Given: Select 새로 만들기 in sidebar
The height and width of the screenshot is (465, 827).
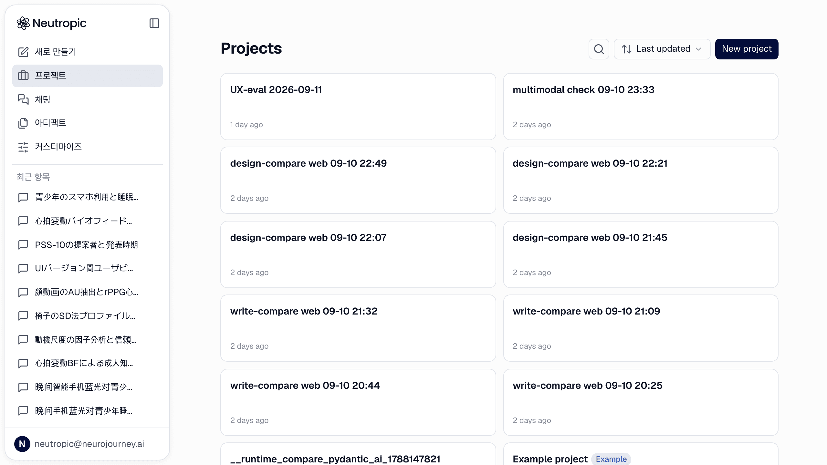Looking at the screenshot, I should [x=88, y=52].
